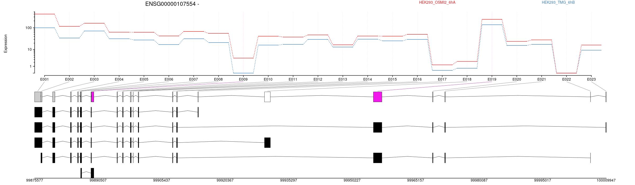
Task: Click the blue expression segment above E001
Action: [x=44, y=28]
